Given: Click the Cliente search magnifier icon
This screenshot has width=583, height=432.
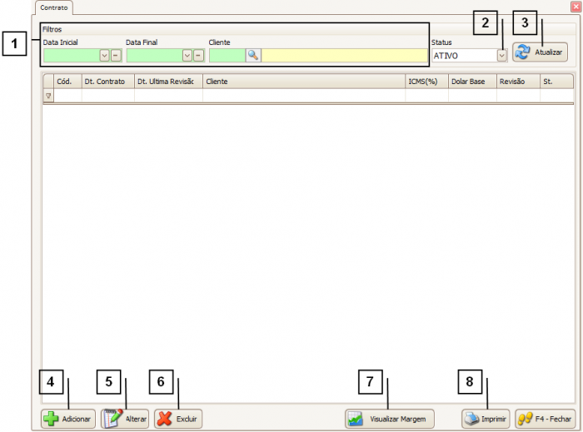Looking at the screenshot, I should [253, 56].
